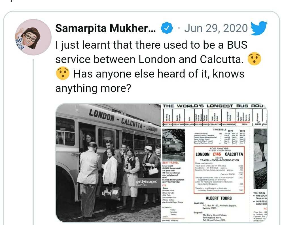The height and width of the screenshot is (225, 284).
Task: Click the blue verified badge icon
Action: 167,28
